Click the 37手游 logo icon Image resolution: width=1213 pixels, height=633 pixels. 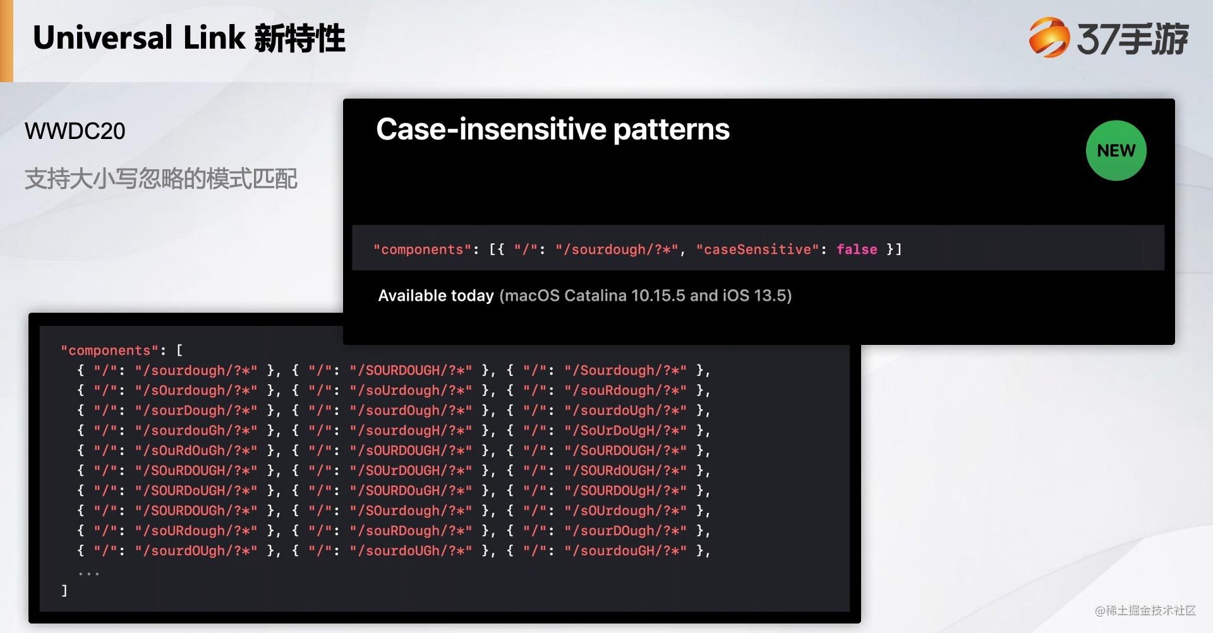[x=1049, y=37]
